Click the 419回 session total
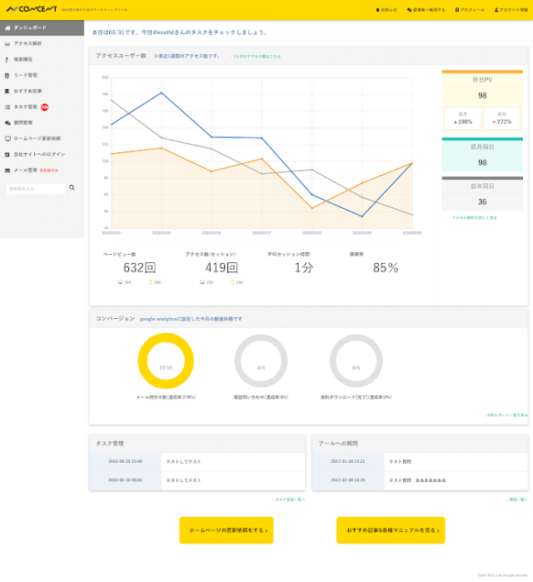 (222, 267)
